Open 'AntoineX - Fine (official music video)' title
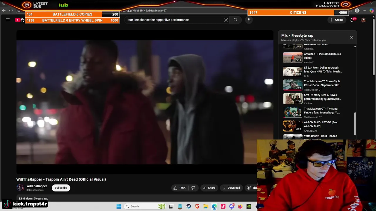This screenshot has height=211, width=376. tap(322, 56)
